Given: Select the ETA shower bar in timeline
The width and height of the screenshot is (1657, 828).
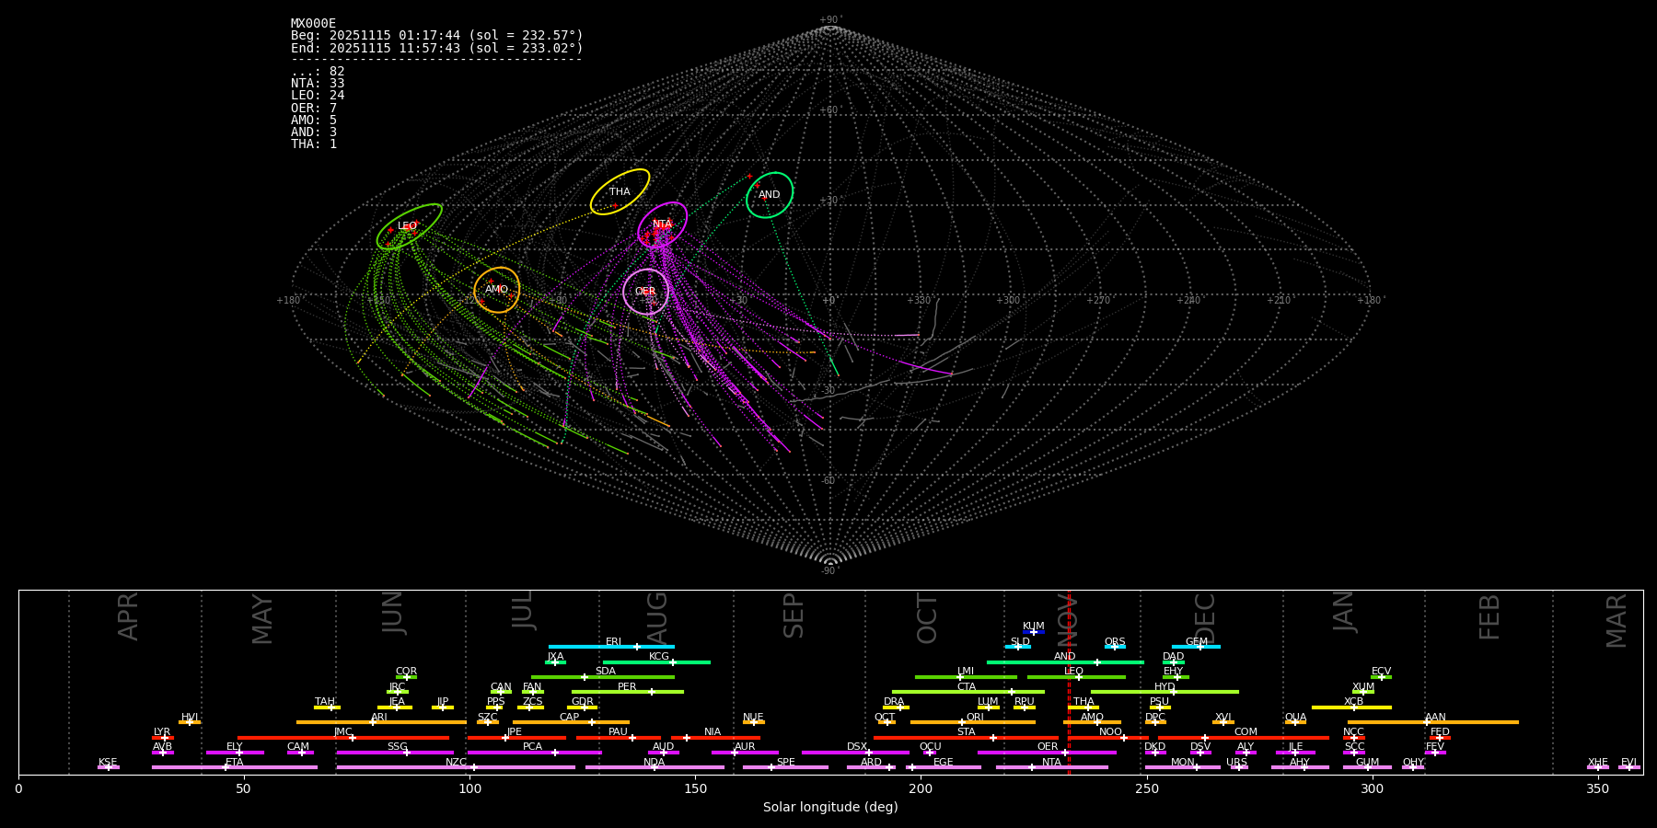Looking at the screenshot, I should click(235, 767).
